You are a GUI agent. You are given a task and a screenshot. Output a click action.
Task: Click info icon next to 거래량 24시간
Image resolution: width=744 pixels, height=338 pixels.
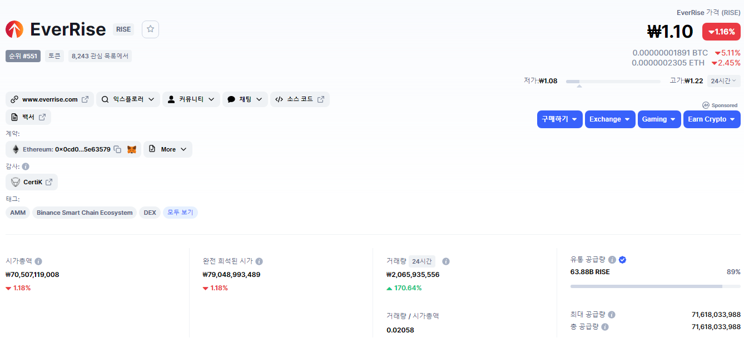pyautogui.click(x=446, y=261)
